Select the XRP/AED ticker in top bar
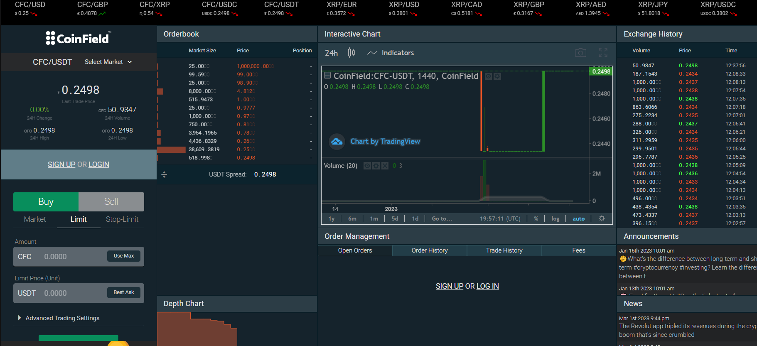This screenshot has width=757, height=346. [592, 9]
